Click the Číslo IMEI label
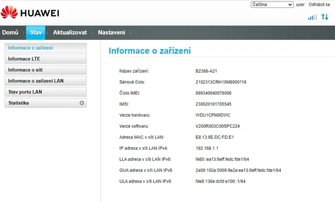The width and height of the screenshot is (335, 202). pyautogui.click(x=129, y=93)
